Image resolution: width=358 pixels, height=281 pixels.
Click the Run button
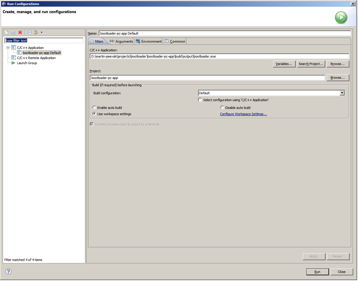pos(317,272)
